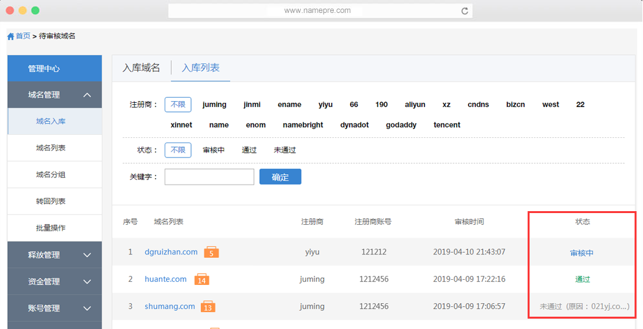This screenshot has height=329, width=643.
Task: Filter status by 未通过
Action: (x=285, y=150)
